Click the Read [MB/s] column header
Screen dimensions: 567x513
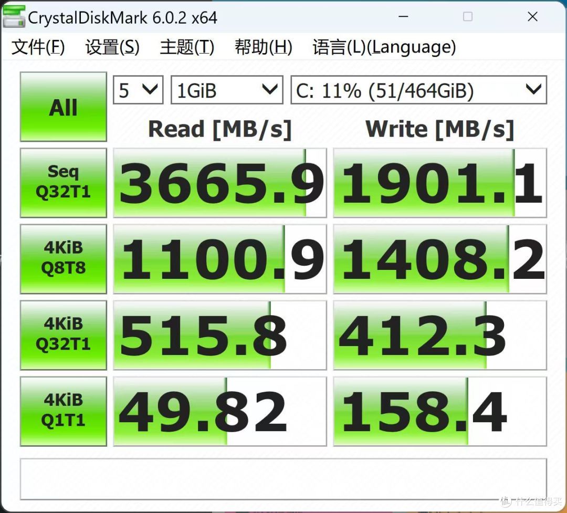click(220, 130)
